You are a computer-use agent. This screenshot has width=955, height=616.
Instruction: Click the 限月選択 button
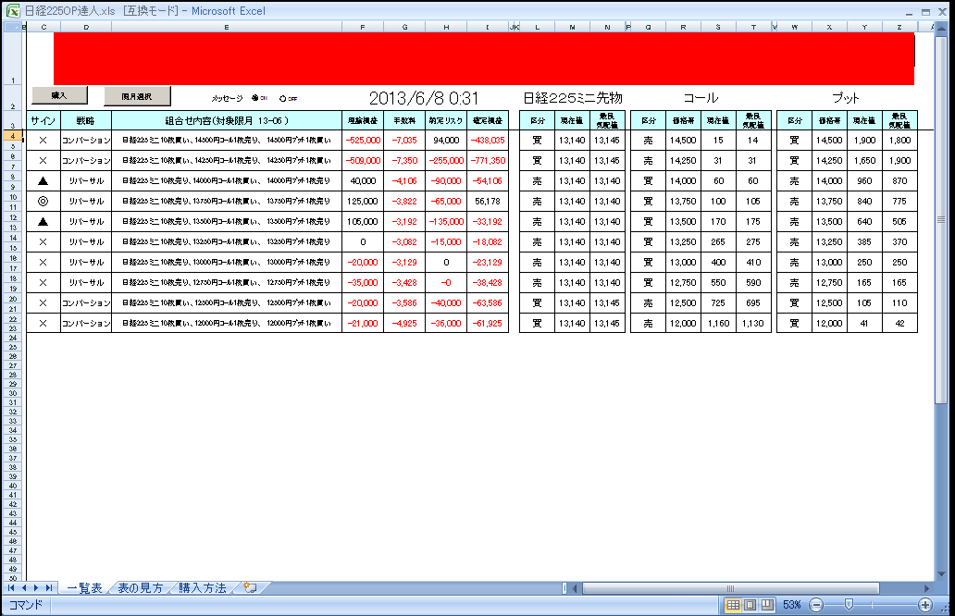[x=137, y=96]
